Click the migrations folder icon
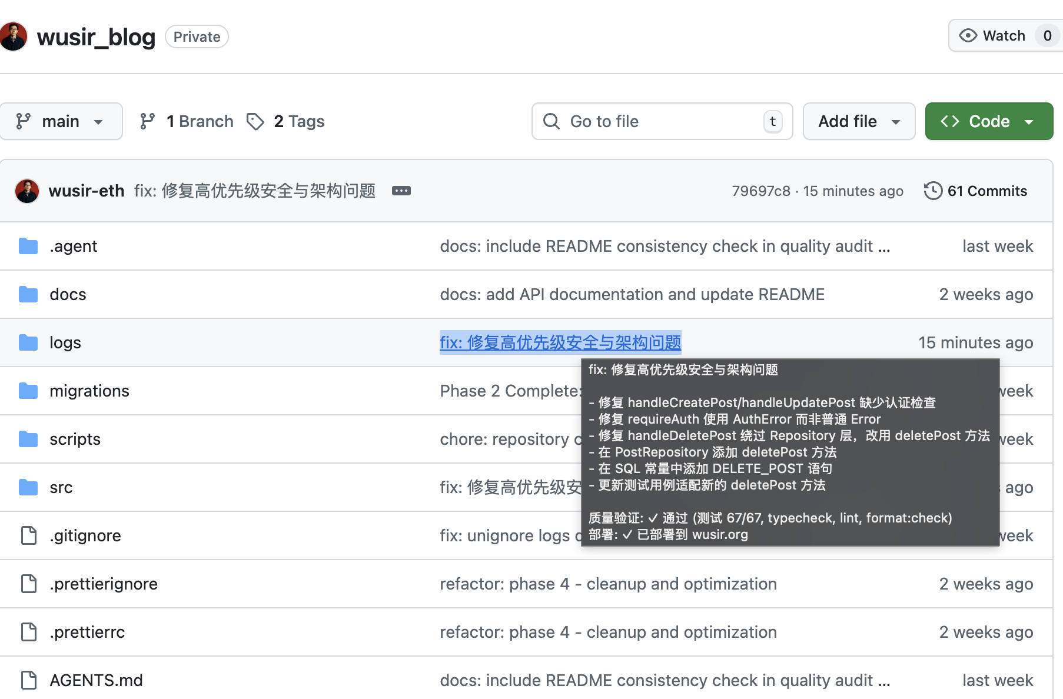Screen dimensions: 1063x699 pyautogui.click(x=28, y=391)
